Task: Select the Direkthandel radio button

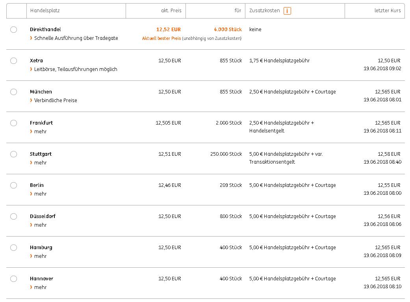Action: click(14, 30)
